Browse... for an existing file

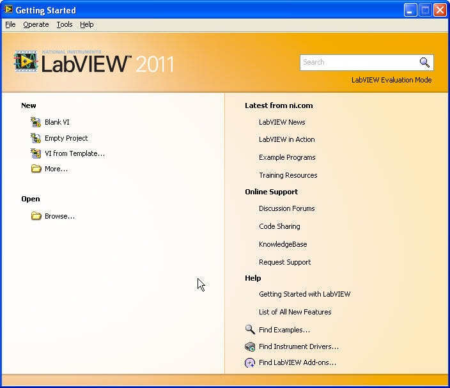point(59,216)
